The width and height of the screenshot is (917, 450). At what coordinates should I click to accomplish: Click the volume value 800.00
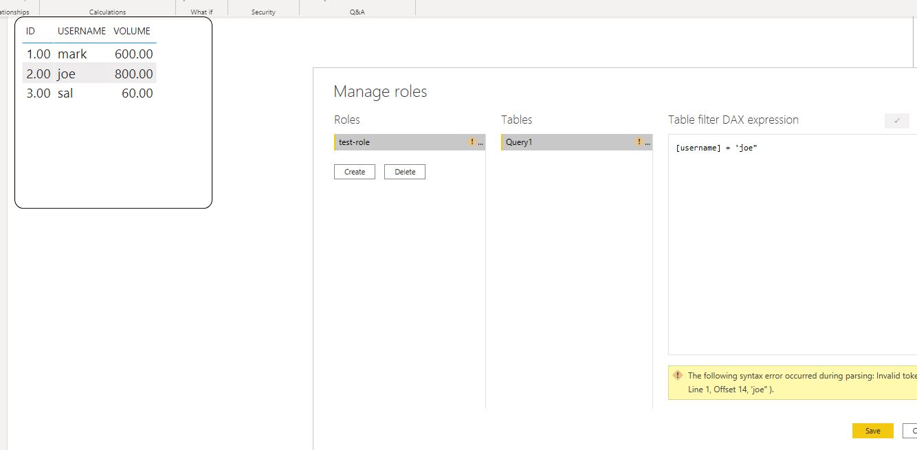tap(133, 74)
